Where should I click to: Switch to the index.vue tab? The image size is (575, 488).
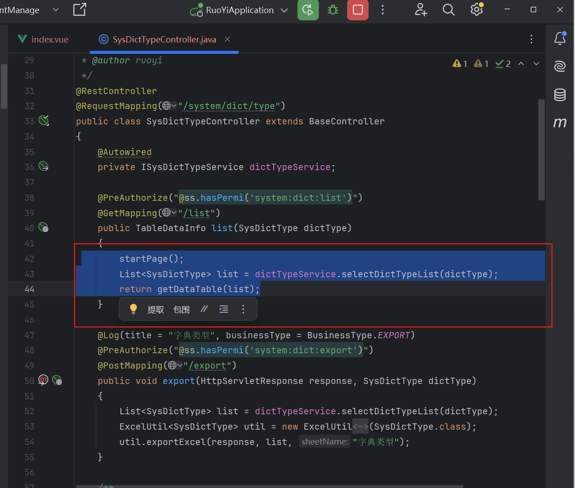pyautogui.click(x=43, y=39)
